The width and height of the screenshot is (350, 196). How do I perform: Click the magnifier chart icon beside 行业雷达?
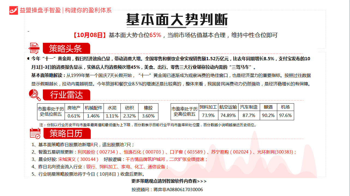coord(35,95)
